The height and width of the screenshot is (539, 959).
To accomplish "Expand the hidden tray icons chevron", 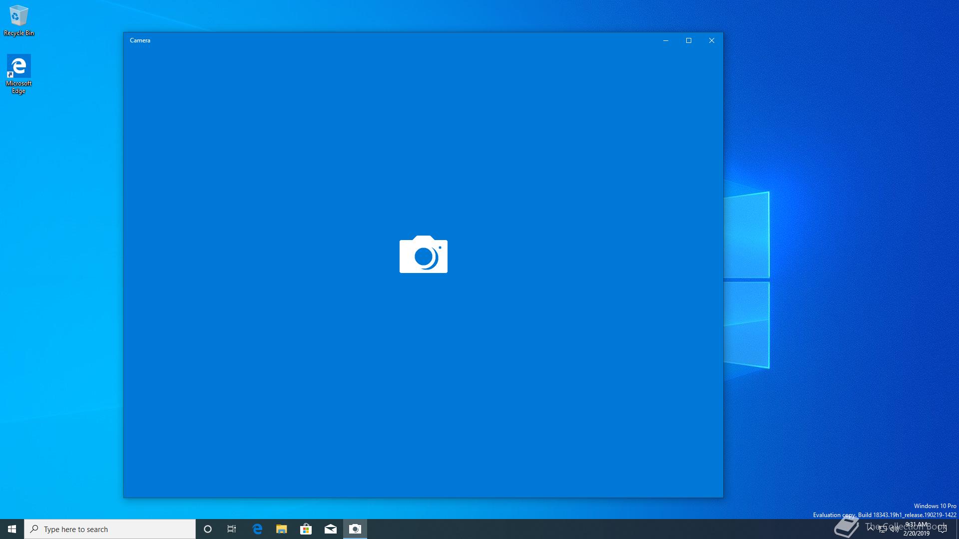I will (871, 529).
